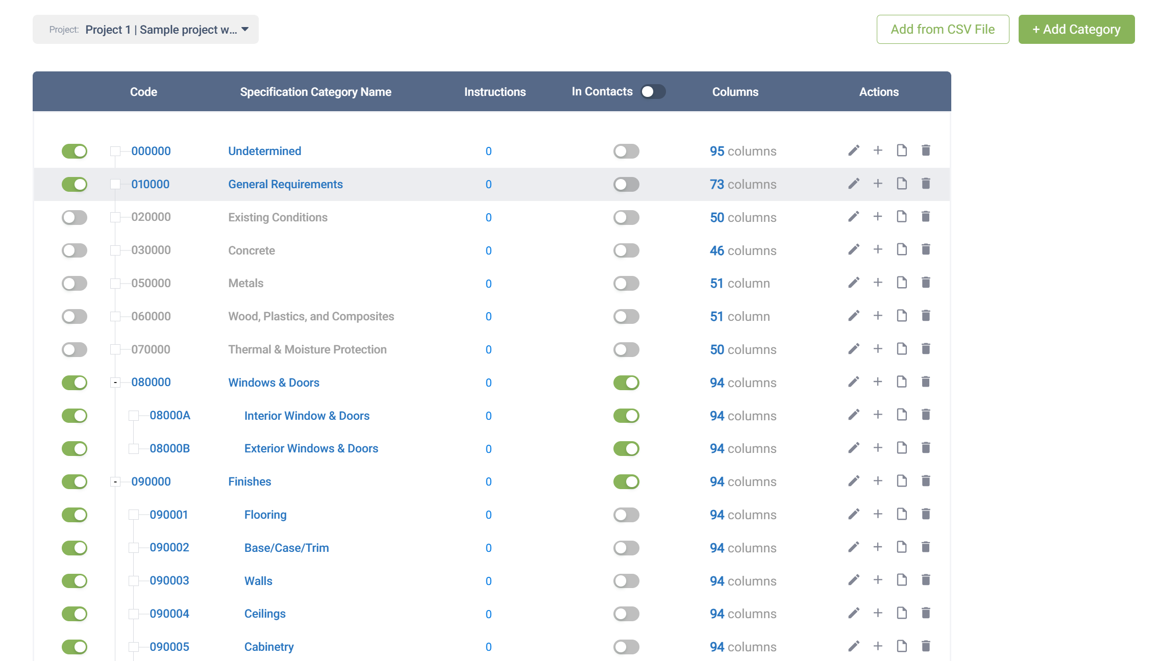This screenshot has height=661, width=1160.
Task: Enable the Existing Conditions category toggle
Action: pyautogui.click(x=74, y=217)
